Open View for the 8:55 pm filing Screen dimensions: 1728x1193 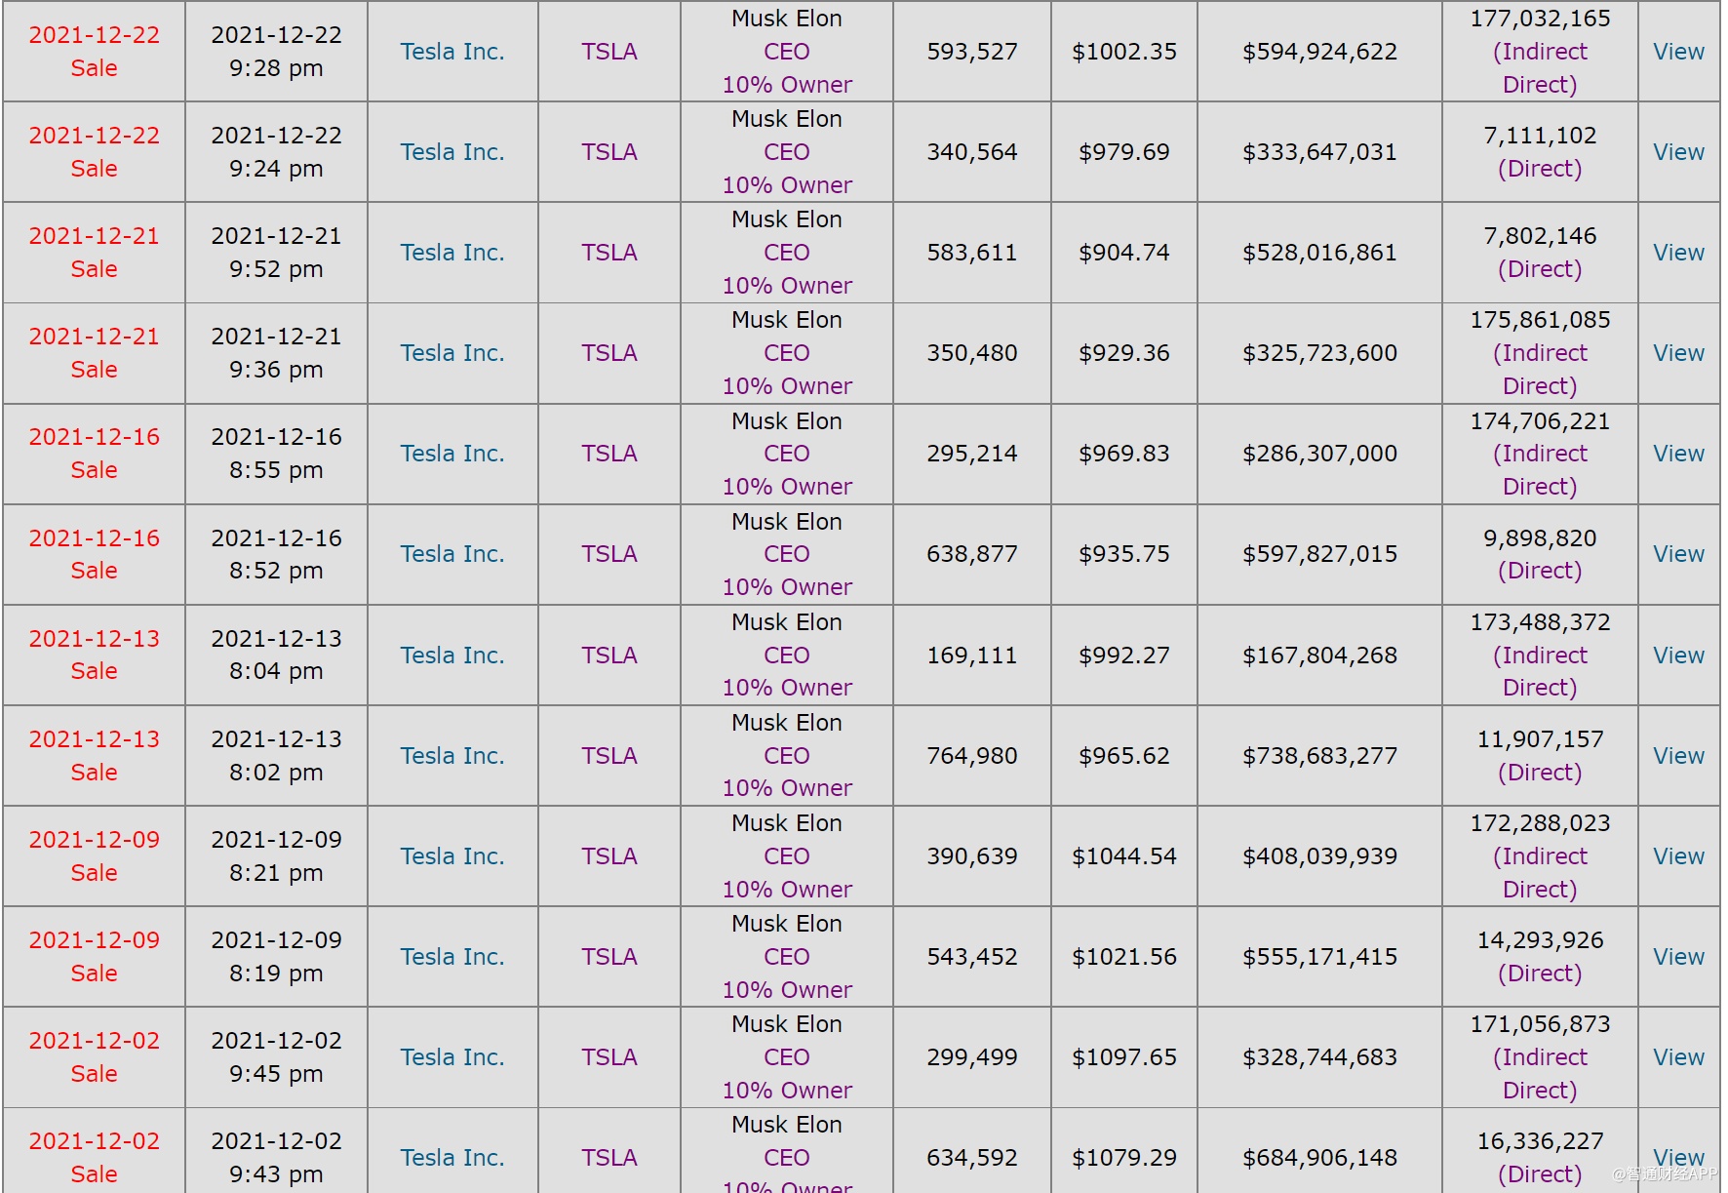point(1678,454)
